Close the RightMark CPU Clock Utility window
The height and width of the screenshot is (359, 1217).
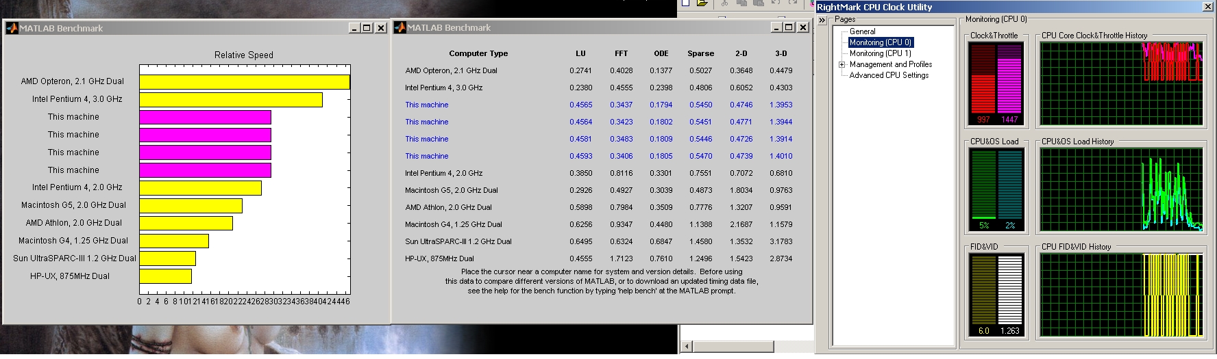(x=1207, y=7)
